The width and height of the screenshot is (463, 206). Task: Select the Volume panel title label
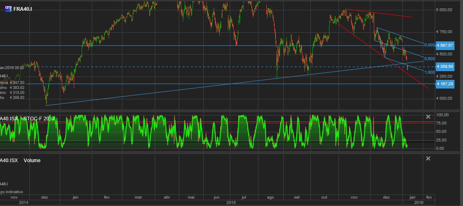coord(32,160)
